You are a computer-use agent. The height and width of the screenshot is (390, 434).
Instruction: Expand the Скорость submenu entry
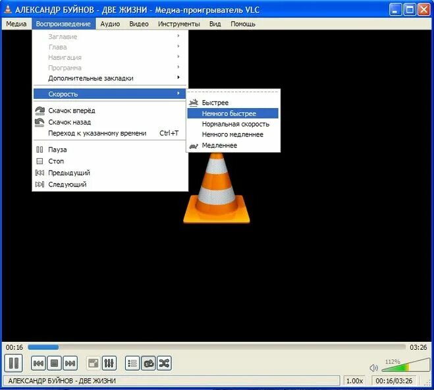pyautogui.click(x=109, y=94)
